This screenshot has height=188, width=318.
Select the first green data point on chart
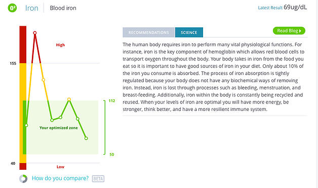[26, 125]
